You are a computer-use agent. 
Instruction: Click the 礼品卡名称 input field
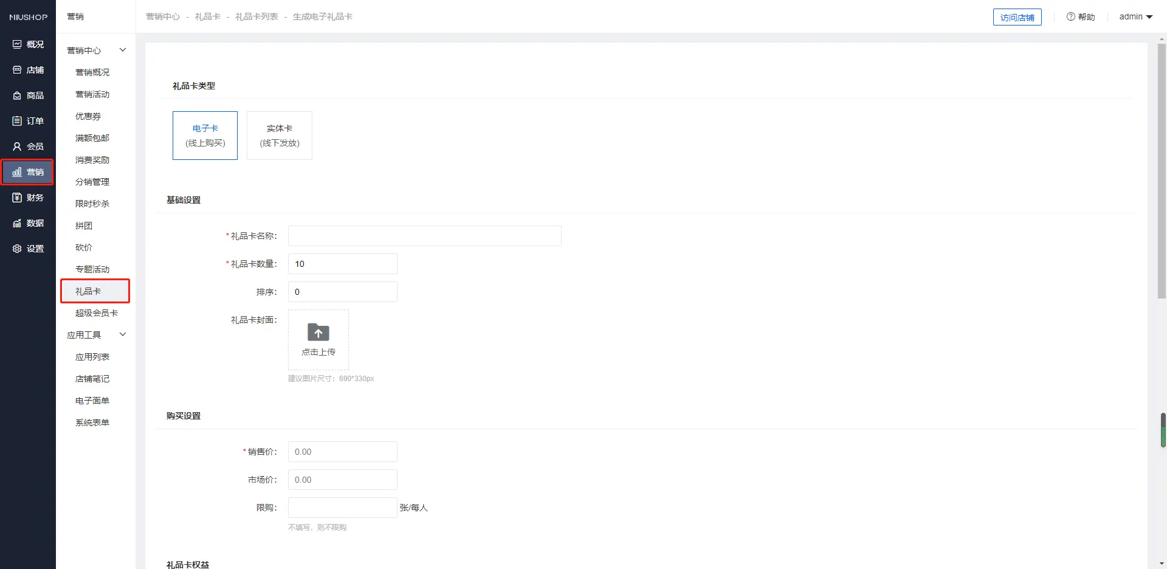tap(424, 236)
